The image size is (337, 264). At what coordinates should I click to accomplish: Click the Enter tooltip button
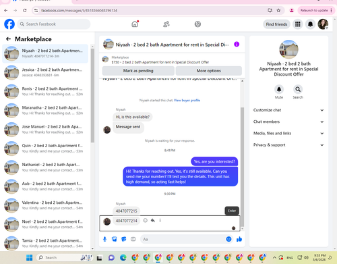(x=232, y=211)
